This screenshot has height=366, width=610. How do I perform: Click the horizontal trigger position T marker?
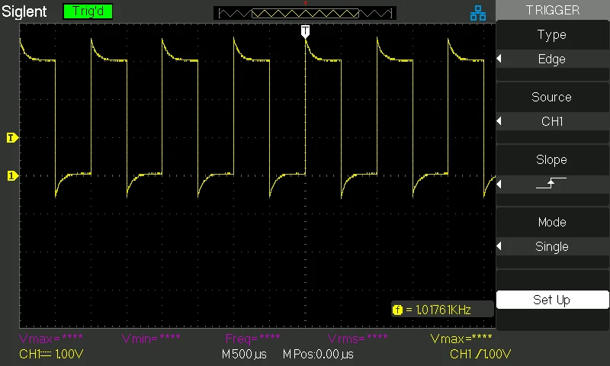306,31
